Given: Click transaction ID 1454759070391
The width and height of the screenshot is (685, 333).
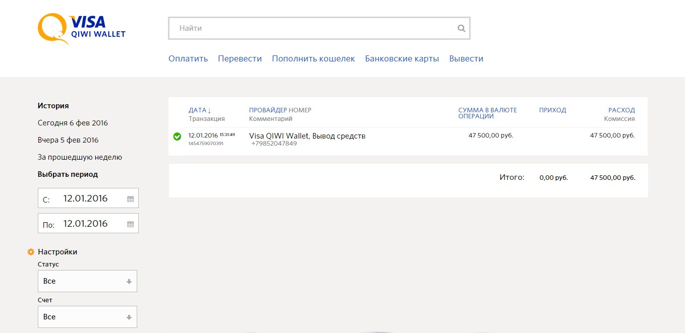Looking at the screenshot, I should [206, 144].
